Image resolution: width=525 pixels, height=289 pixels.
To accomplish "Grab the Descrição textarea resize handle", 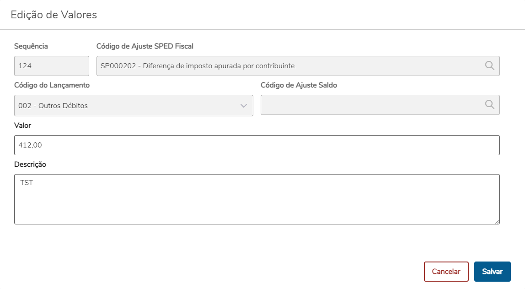I will (x=497, y=221).
